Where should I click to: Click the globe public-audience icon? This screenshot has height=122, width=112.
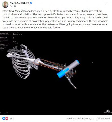(x=15, y=6)
